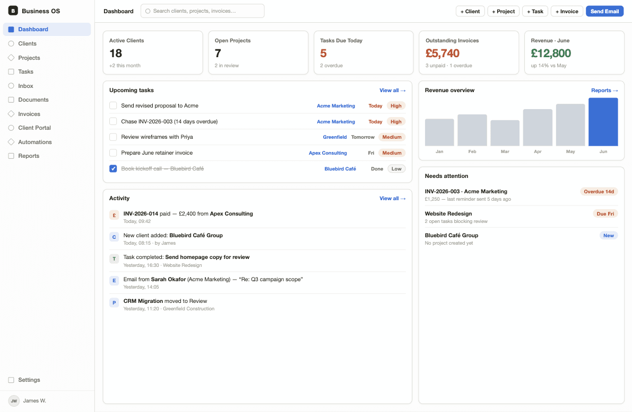632x412 pixels.
Task: Click the 'Due Fri' badge
Action: coord(605,213)
